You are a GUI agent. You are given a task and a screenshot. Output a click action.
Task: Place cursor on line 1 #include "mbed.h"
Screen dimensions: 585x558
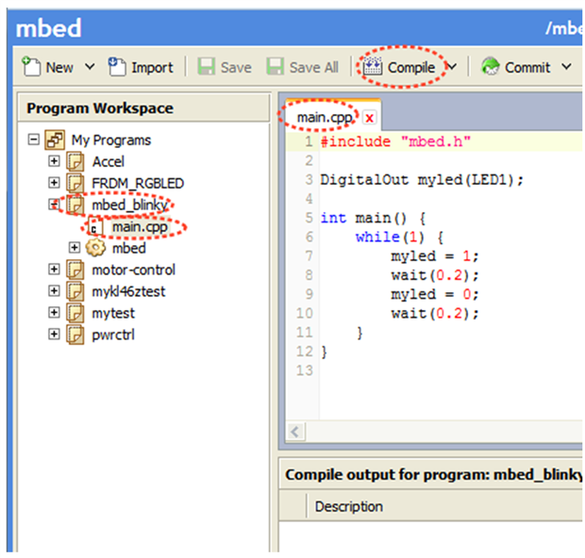tap(396, 142)
